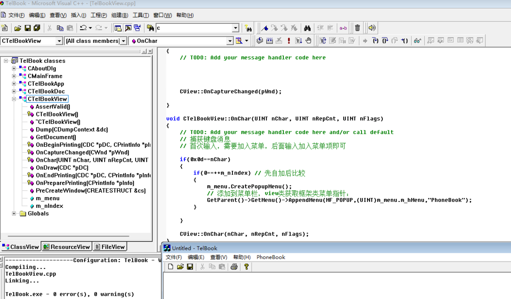Open the All class members filter dropdown
The height and width of the screenshot is (299, 511).
point(123,41)
